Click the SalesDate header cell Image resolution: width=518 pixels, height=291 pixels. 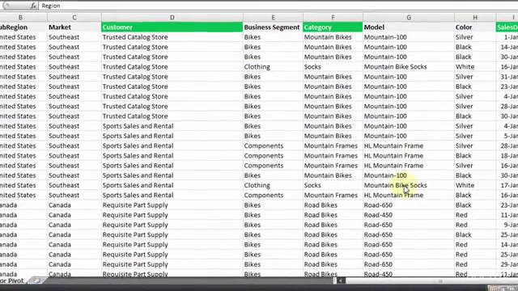pos(507,27)
